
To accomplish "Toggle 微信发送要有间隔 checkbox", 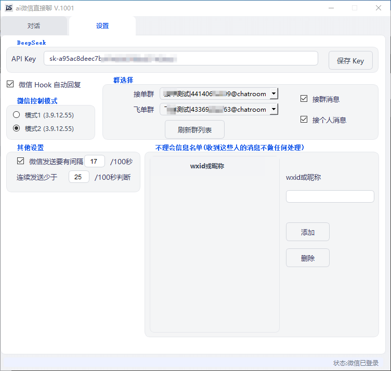I will pyautogui.click(x=21, y=161).
